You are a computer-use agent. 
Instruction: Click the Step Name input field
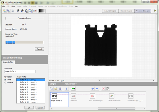point(20,71)
